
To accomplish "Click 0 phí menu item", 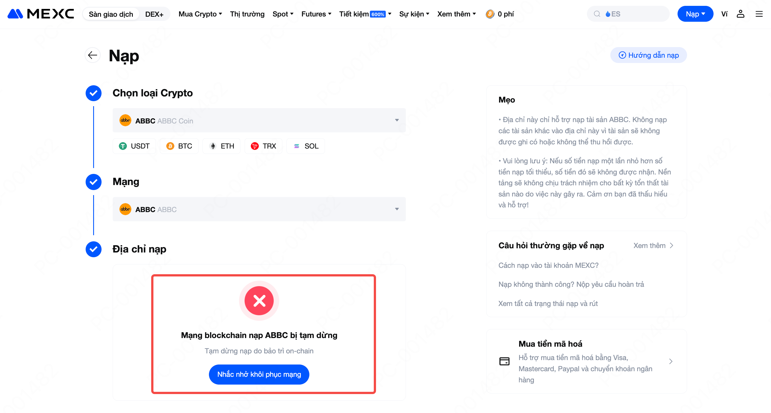I will [x=505, y=14].
